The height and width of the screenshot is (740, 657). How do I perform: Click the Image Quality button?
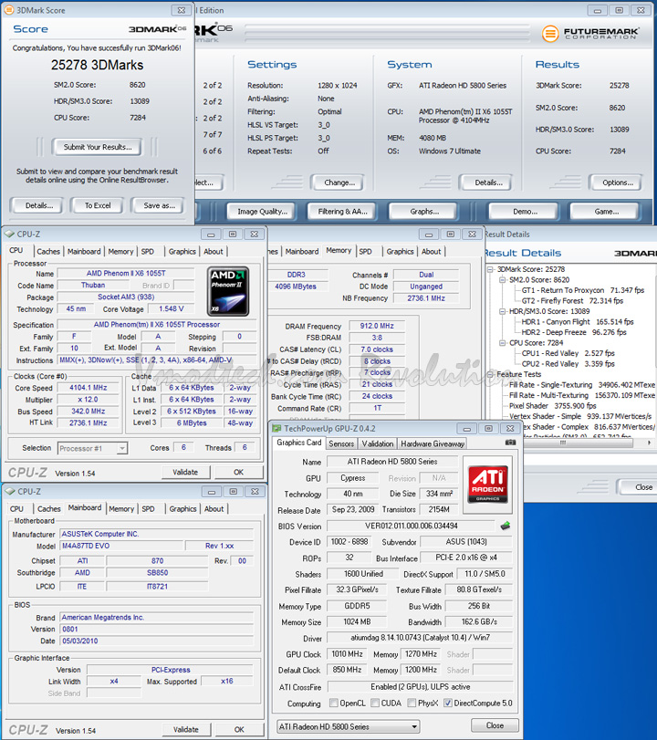(262, 212)
